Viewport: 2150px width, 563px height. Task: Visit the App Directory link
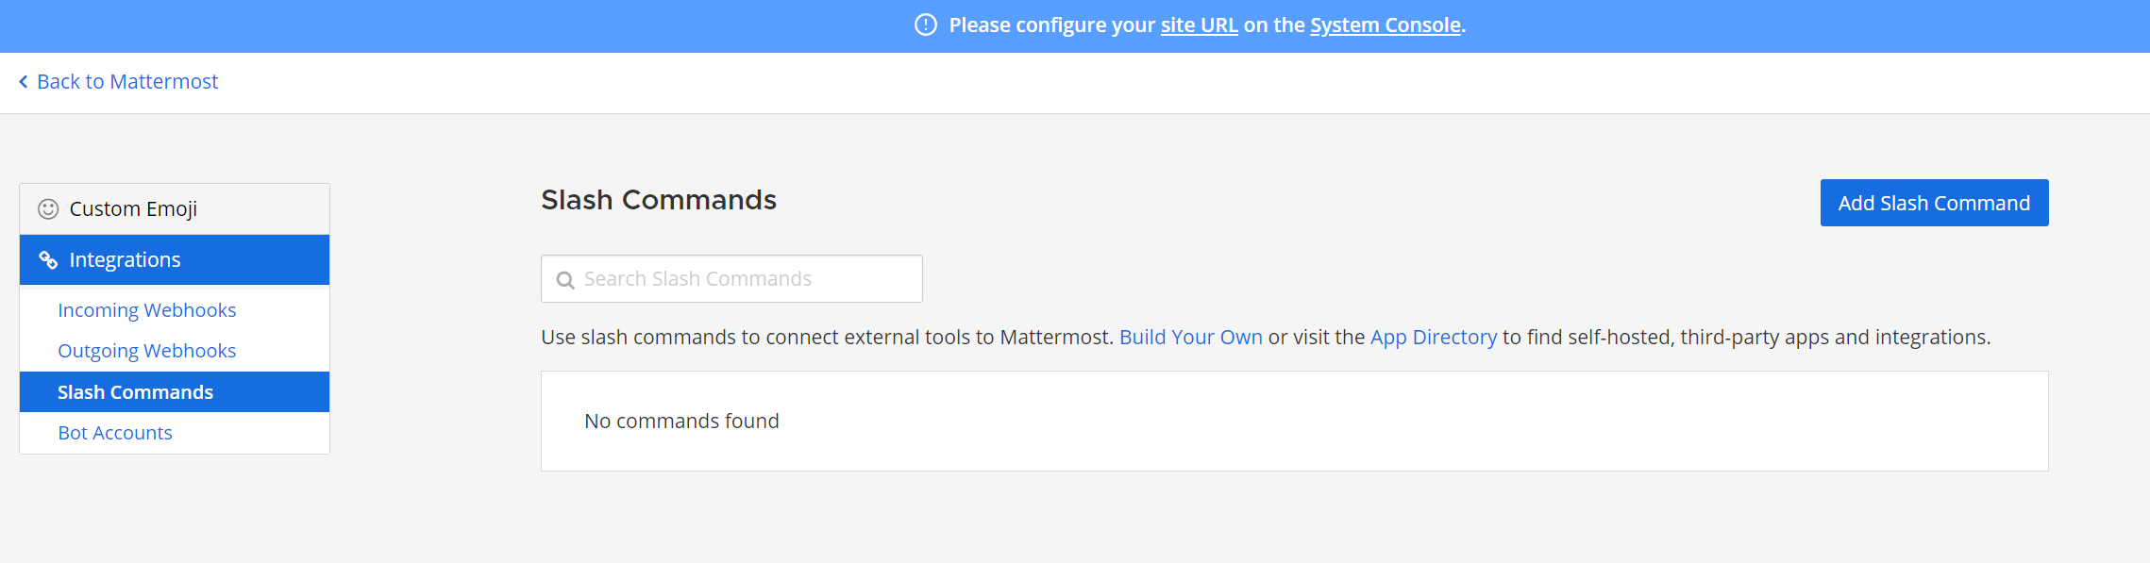[x=1434, y=338]
